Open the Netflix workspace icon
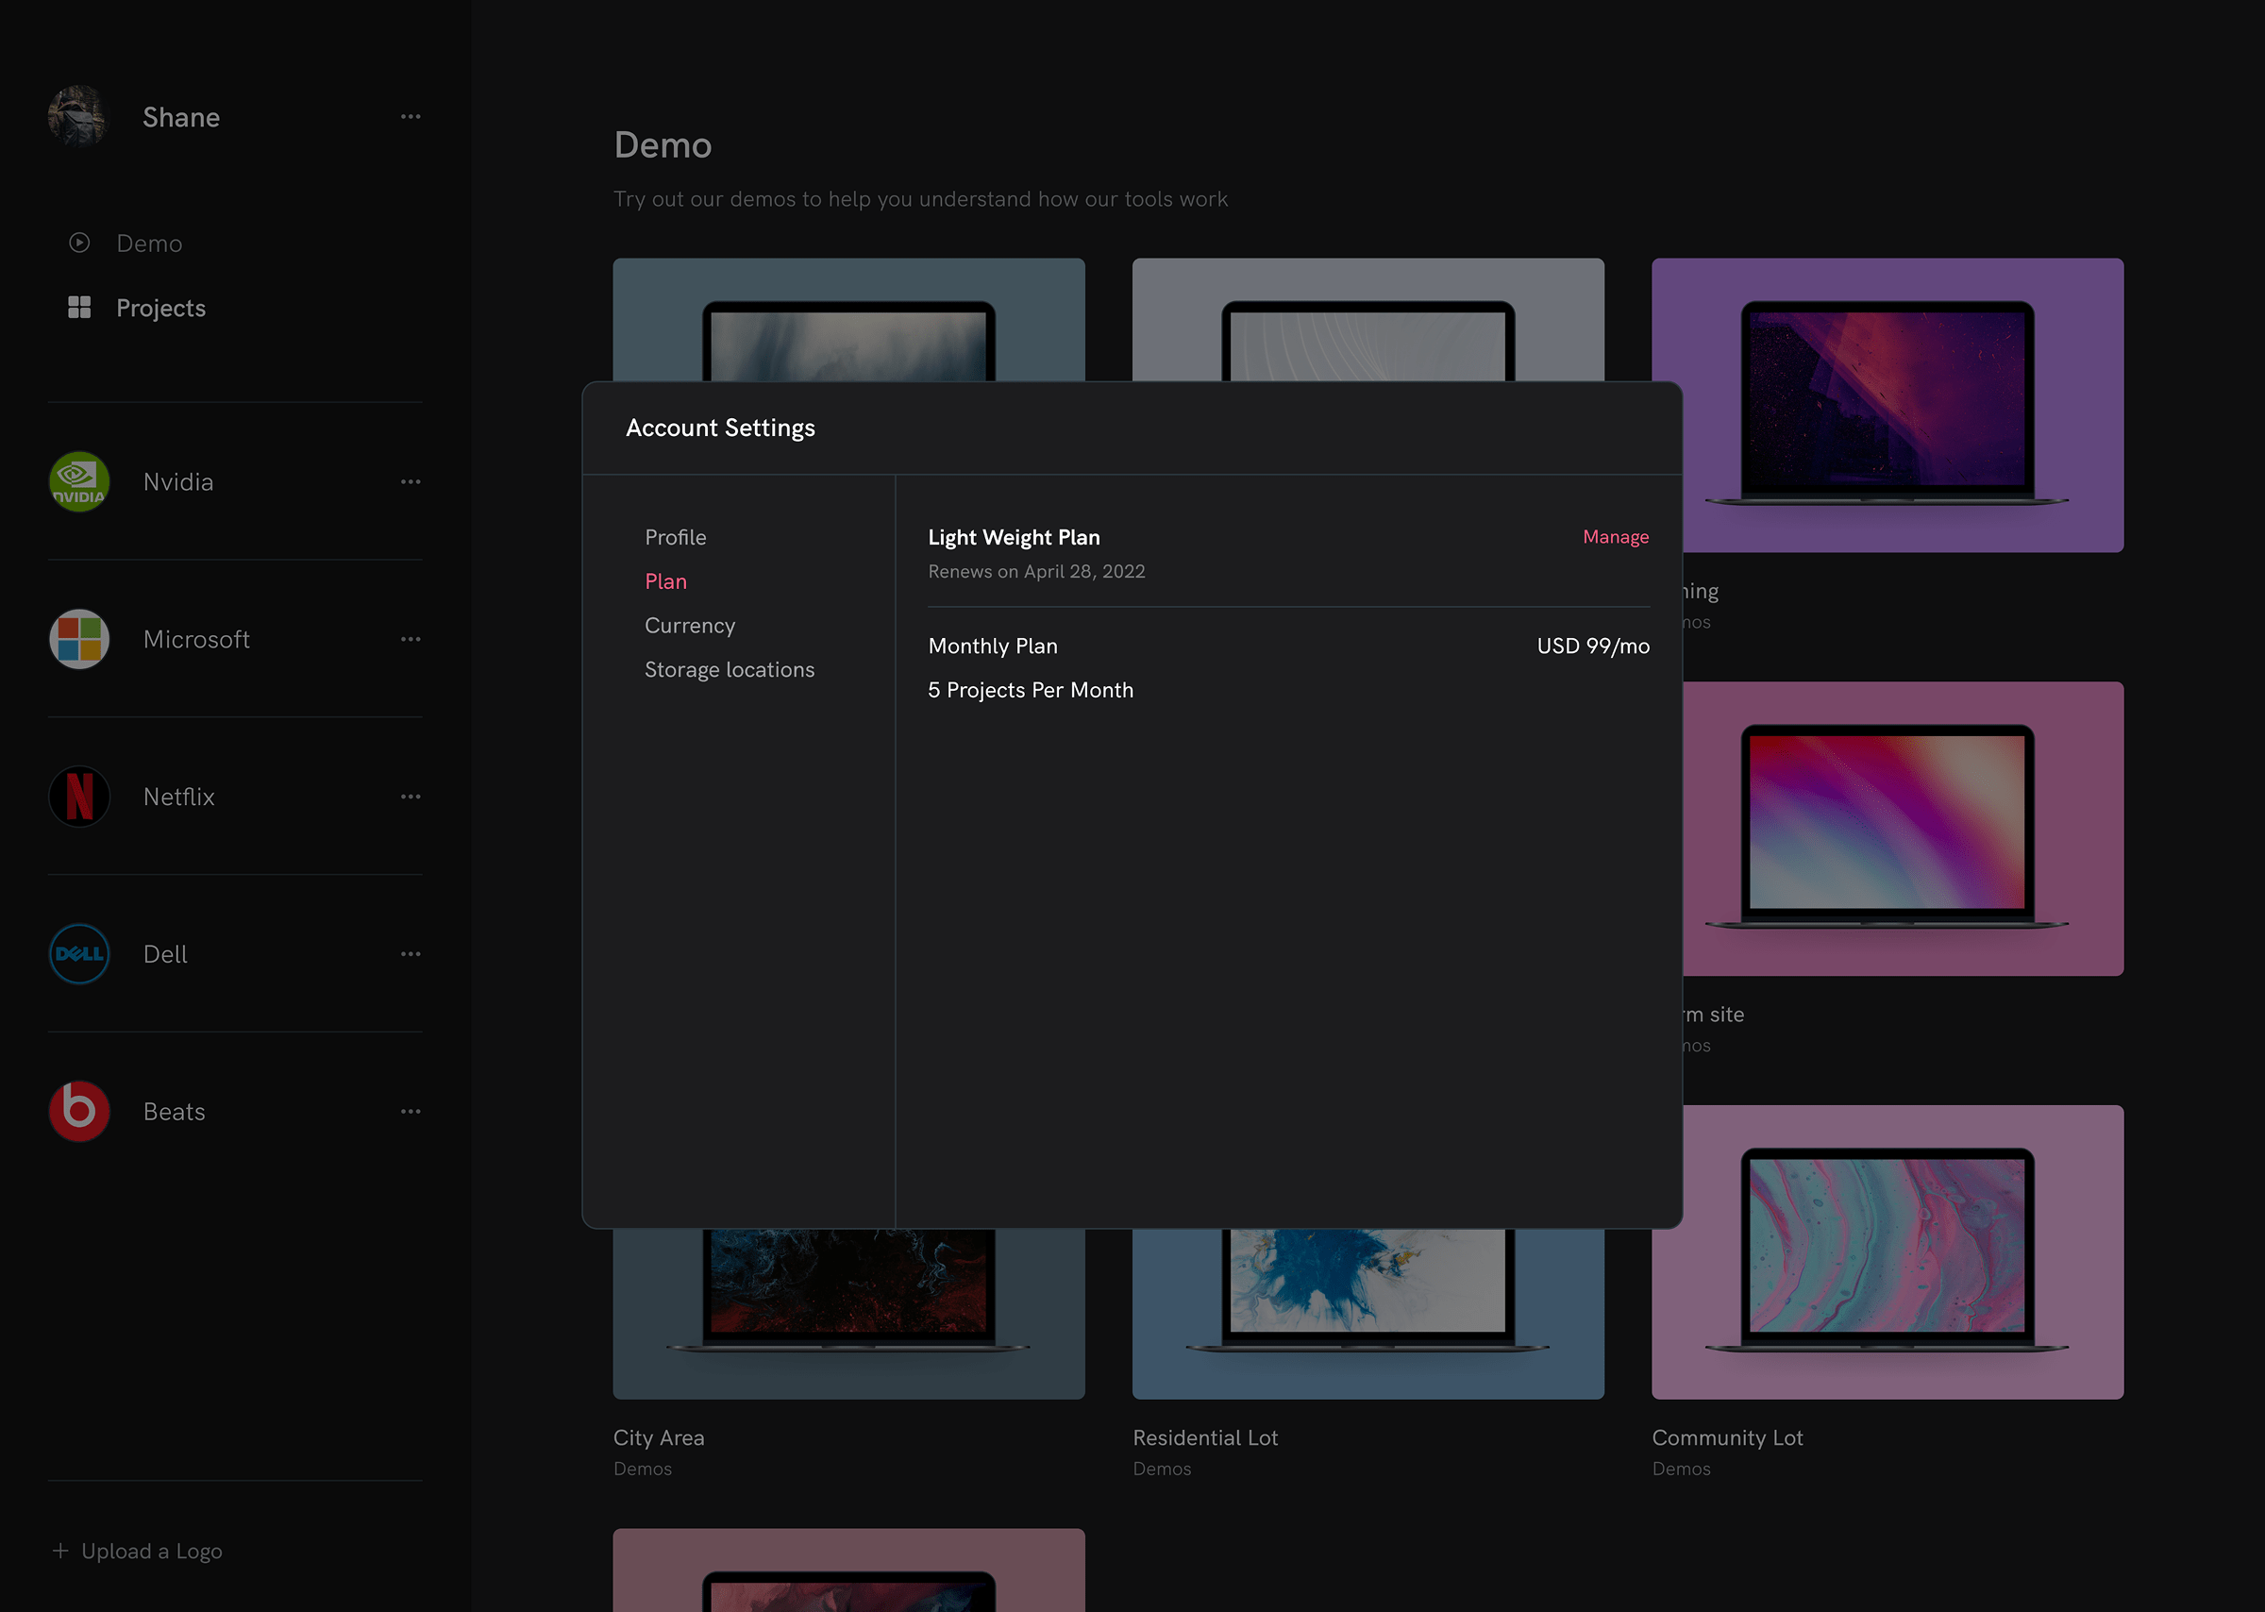This screenshot has height=1612, width=2265. [x=78, y=796]
